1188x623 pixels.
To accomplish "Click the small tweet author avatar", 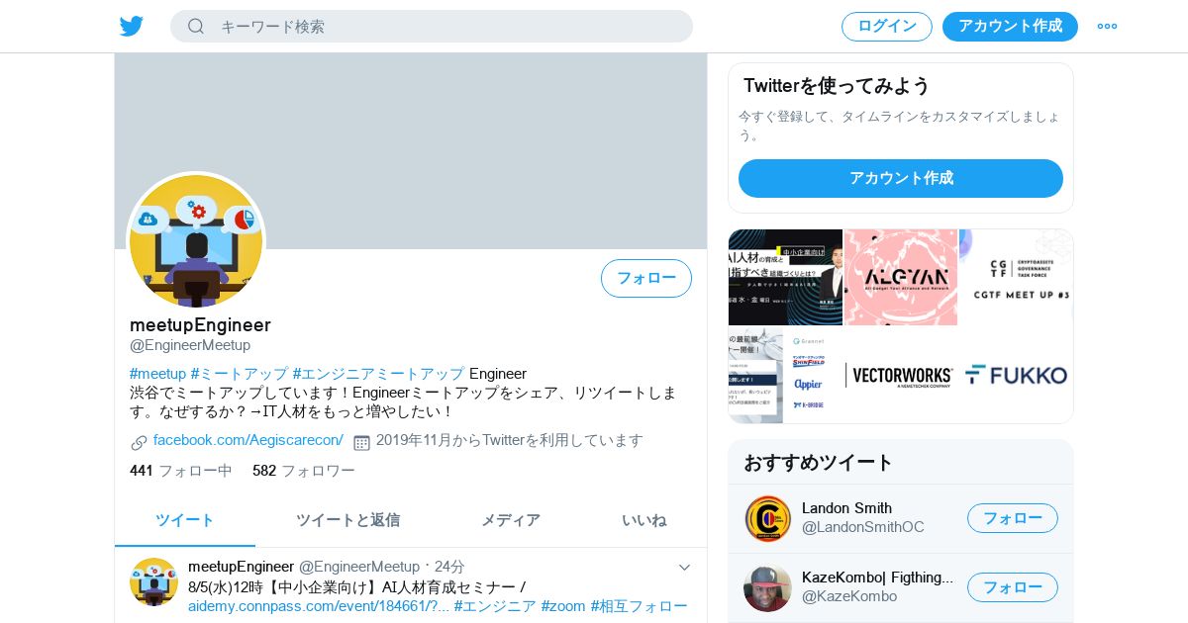I will [153, 581].
